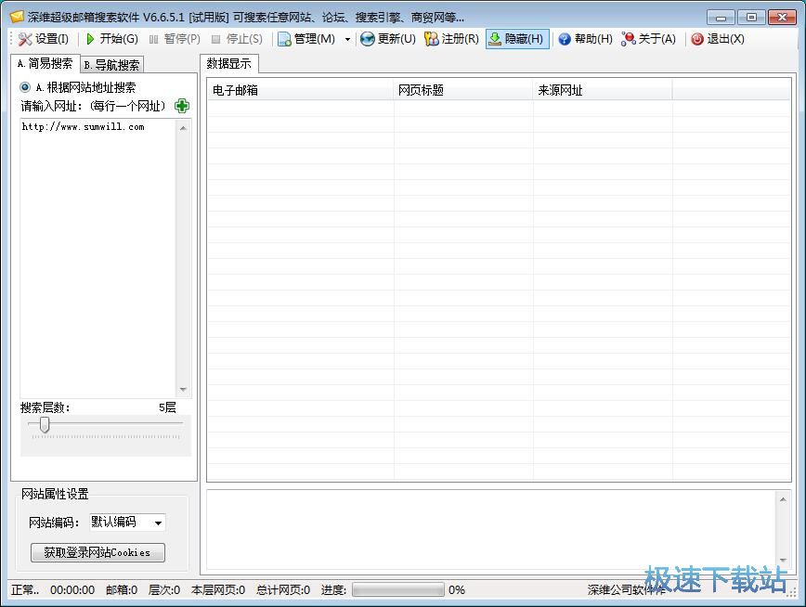806x607 pixels.
Task: Click the 暂停(P) pause toolbar button
Action: point(175,39)
